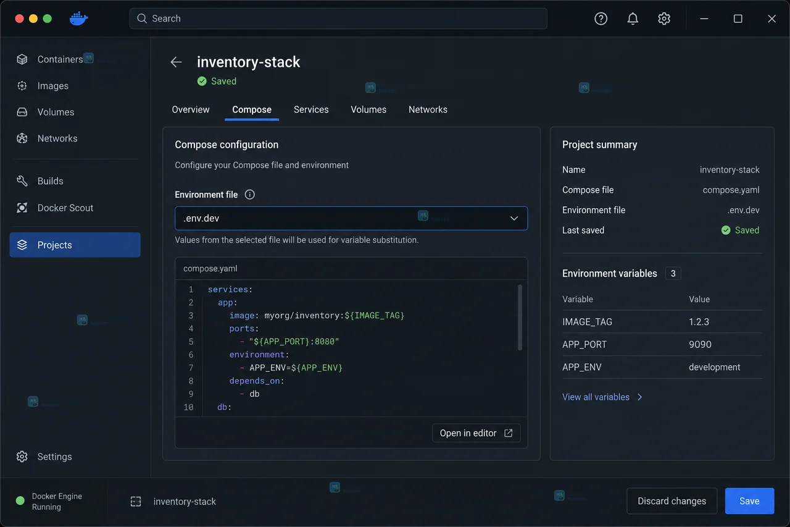Viewport: 790px width, 527px height.
Task: Go back with the arrow icon
Action: pyautogui.click(x=176, y=62)
